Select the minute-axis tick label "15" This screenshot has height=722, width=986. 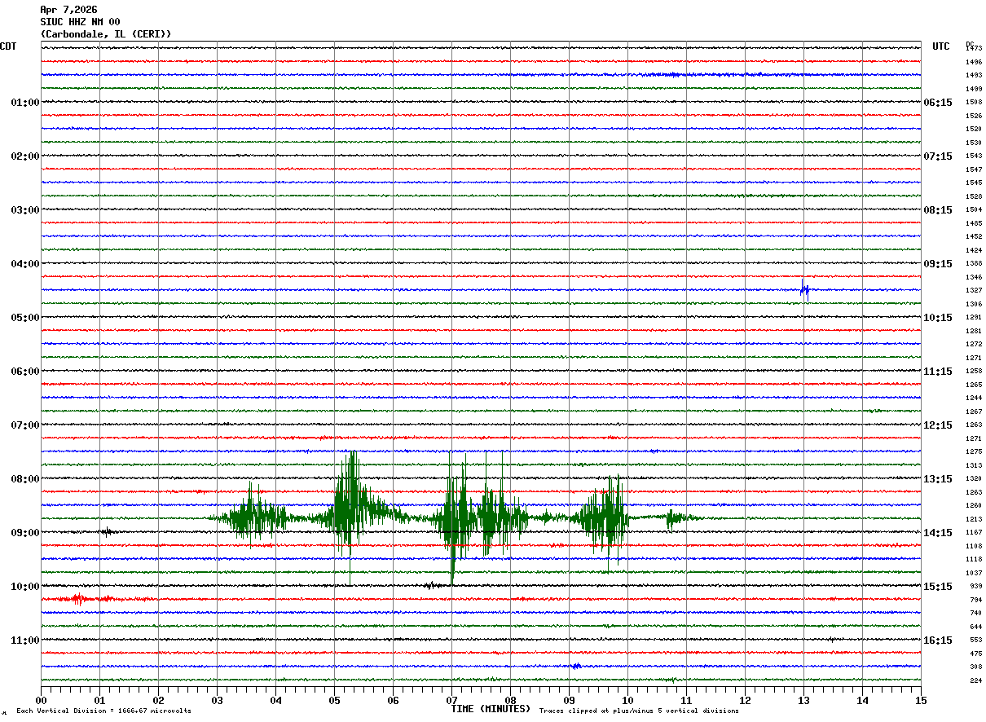pos(921,700)
